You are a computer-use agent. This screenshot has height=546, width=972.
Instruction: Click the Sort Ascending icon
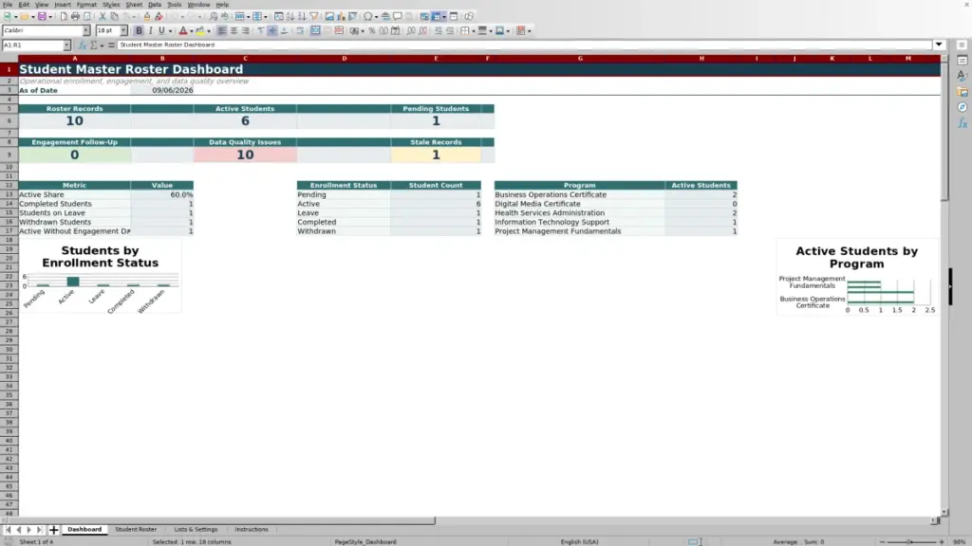(290, 16)
